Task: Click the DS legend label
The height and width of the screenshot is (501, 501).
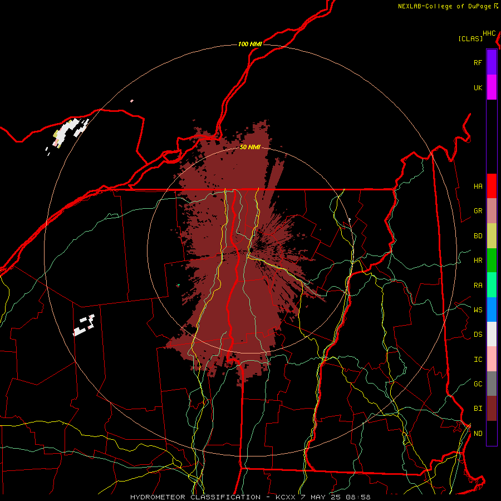Action: point(478,334)
